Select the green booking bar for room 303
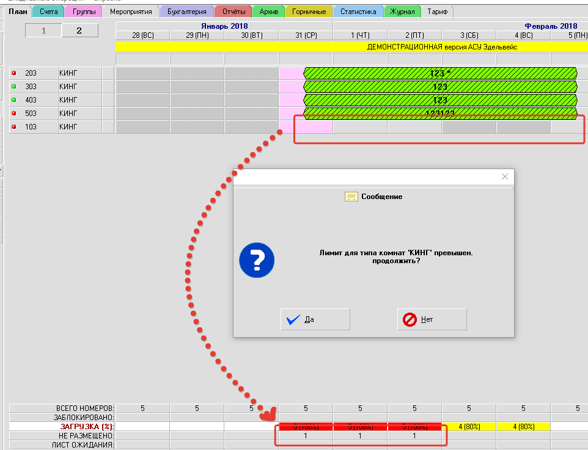588x450 pixels. point(440,87)
